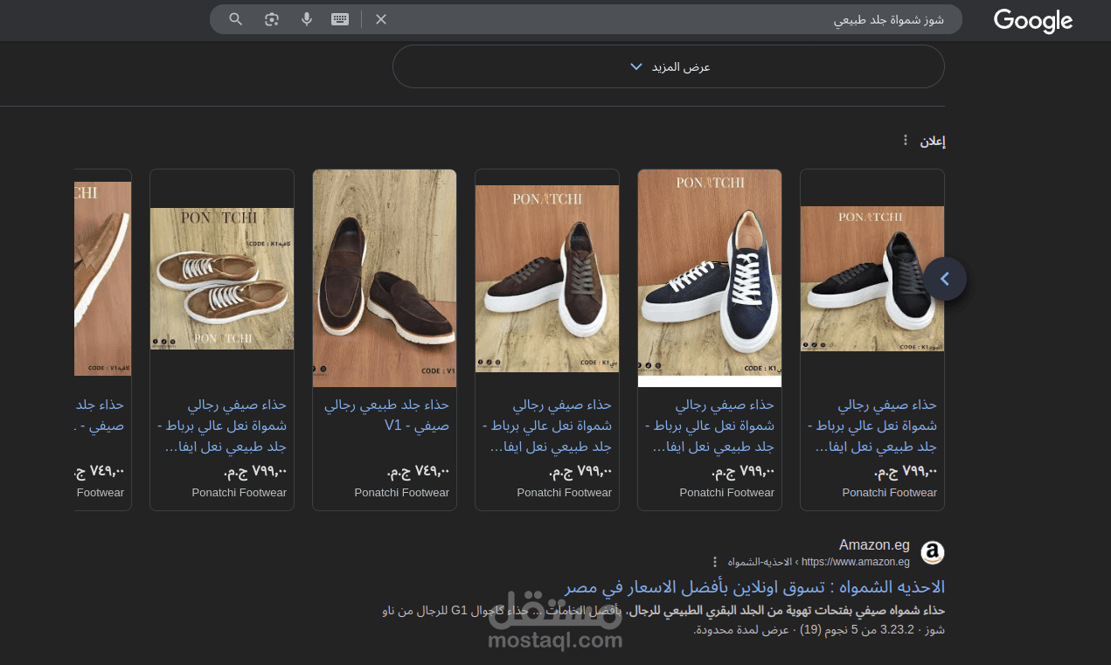Click the Amazon.eg site name
Screen dimensions: 1111x665
pos(875,546)
